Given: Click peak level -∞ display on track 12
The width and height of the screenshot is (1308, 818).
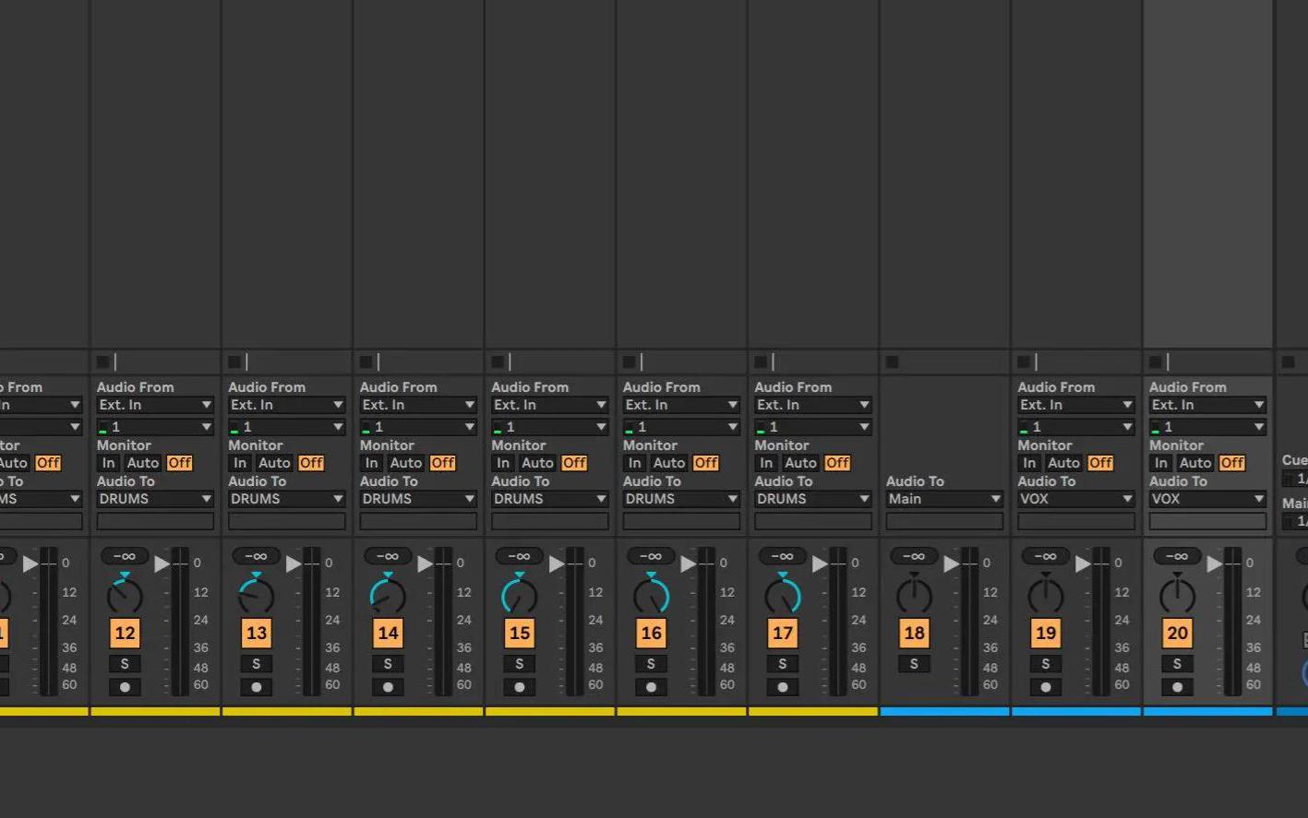Looking at the screenshot, I should tap(125, 556).
